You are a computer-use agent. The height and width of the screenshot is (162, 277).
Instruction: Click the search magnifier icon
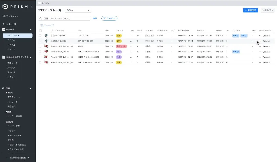[x=41, y=18]
